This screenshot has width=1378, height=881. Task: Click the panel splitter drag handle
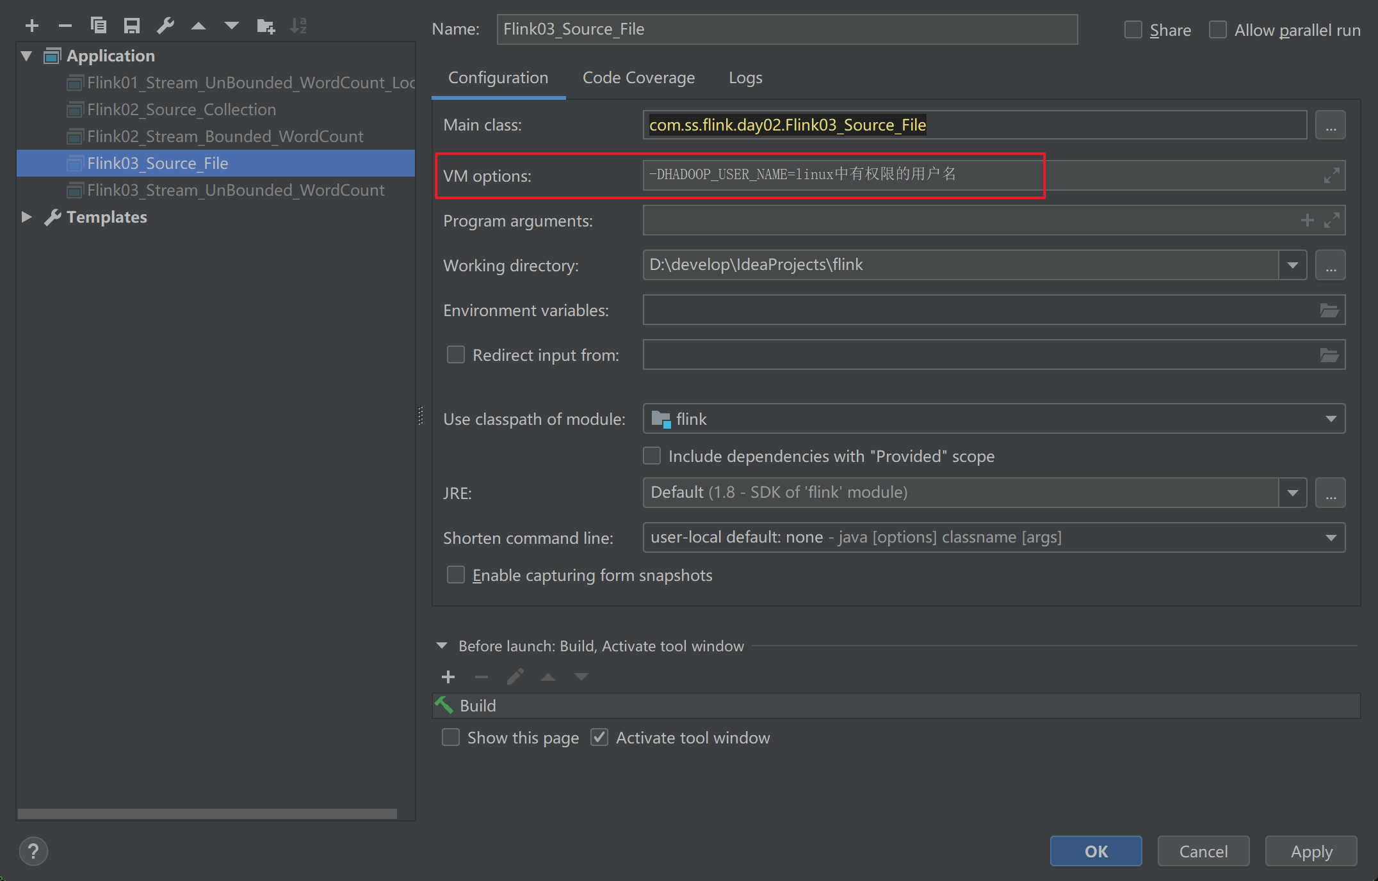coord(421,416)
